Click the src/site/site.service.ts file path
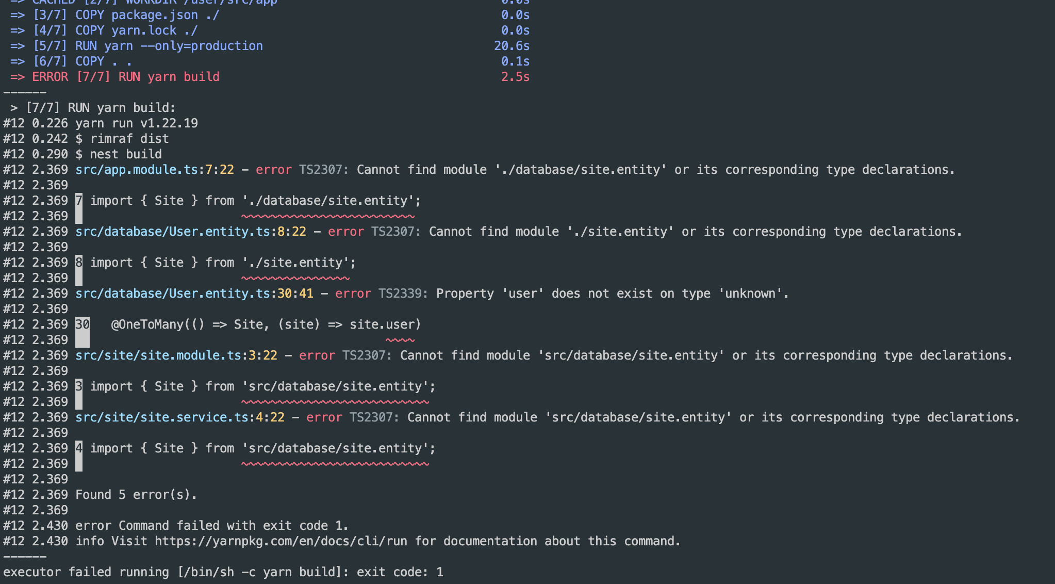This screenshot has height=584, width=1055. pos(162,417)
